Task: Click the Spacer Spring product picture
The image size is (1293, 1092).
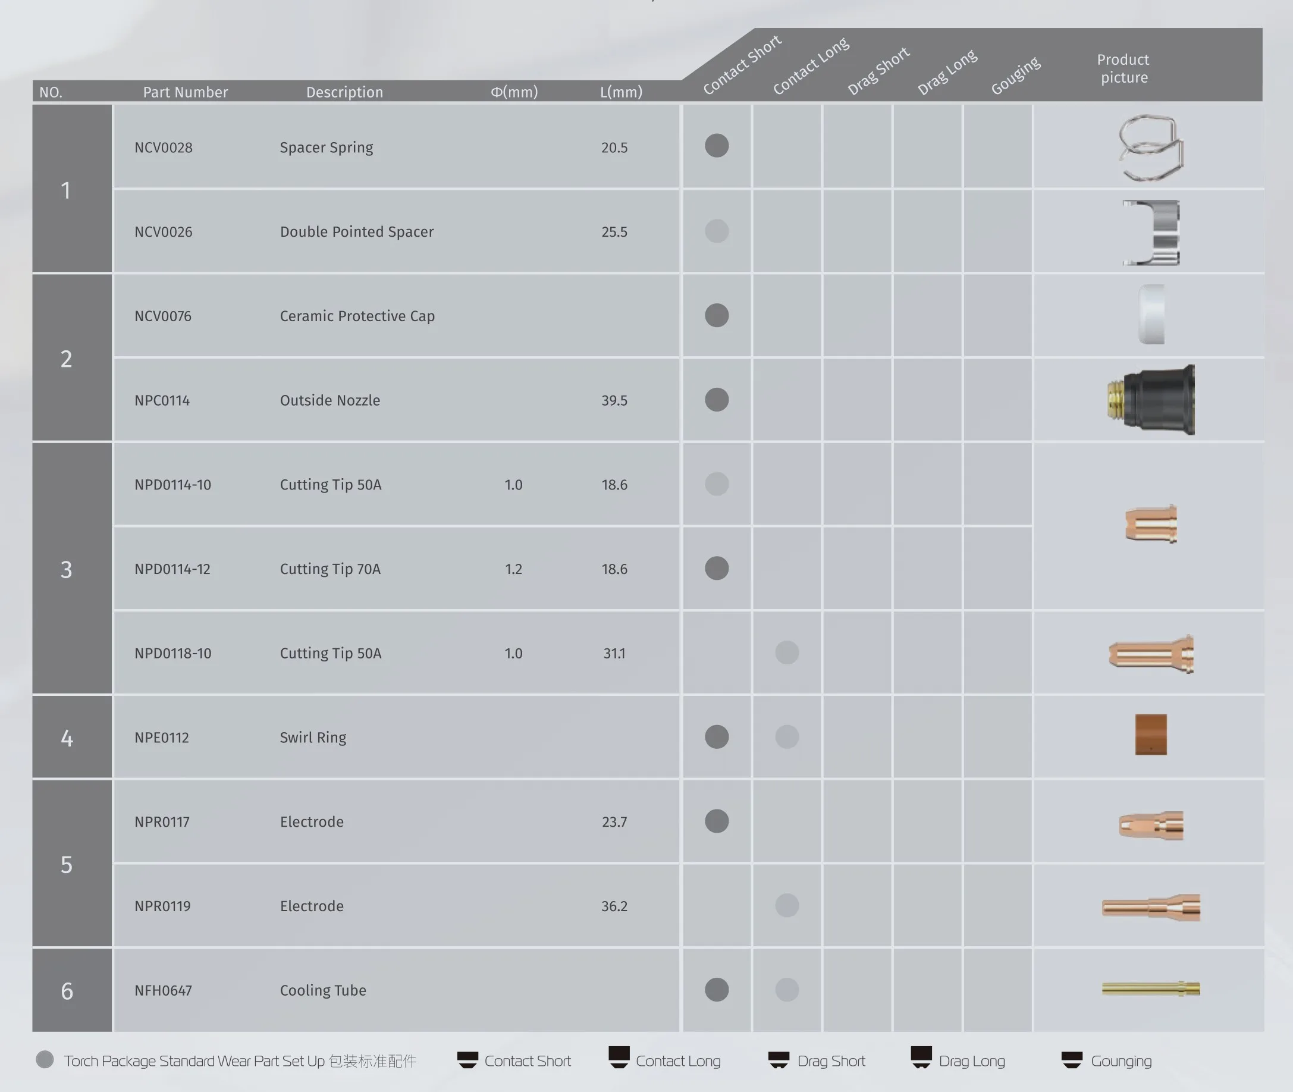Action: [1150, 148]
